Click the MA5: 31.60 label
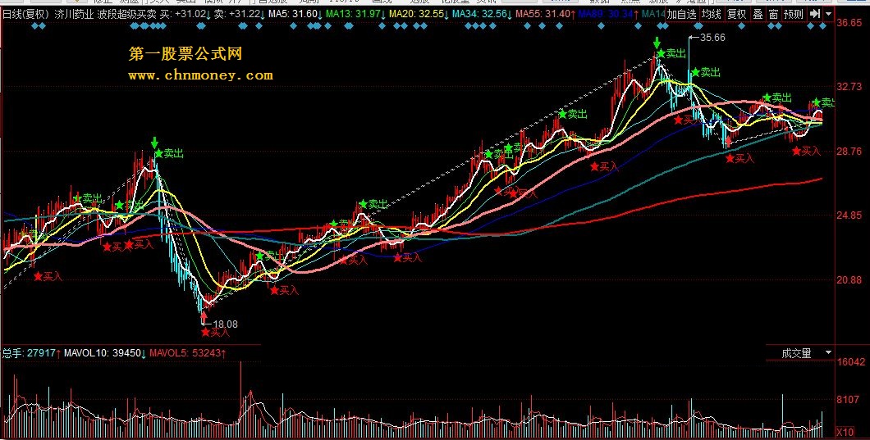Screen dimensions: 870x440 point(295,14)
